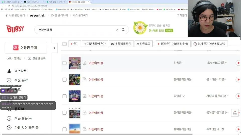Click 전체 듣기(재생목록 교체) button

[x=209, y=44]
